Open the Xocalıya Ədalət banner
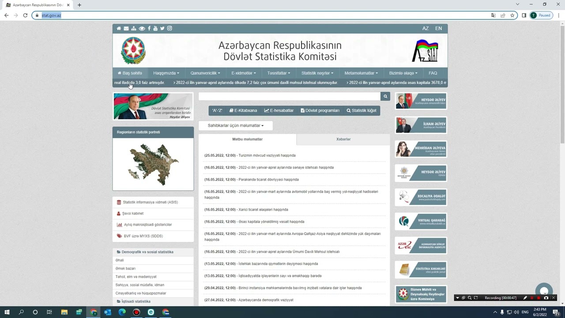Viewport: 565px width, 318px height. 421,197
